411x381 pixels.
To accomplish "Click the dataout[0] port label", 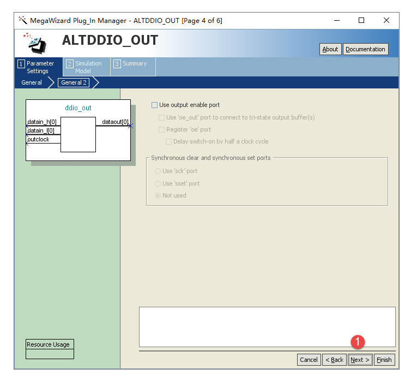I will (116, 122).
